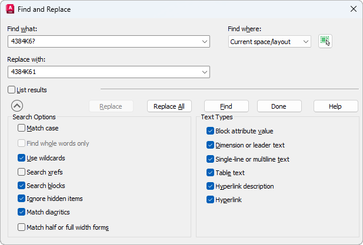Toggle the Search xrefs checkbox
Screen dimensions: 363x245
pyautogui.click(x=22, y=172)
